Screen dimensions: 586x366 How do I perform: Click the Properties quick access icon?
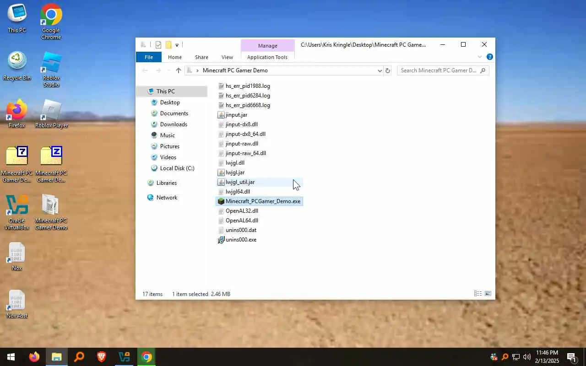click(158, 45)
